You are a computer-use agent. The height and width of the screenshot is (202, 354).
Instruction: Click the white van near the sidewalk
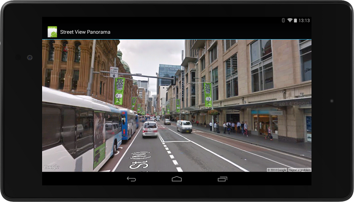click(x=184, y=126)
